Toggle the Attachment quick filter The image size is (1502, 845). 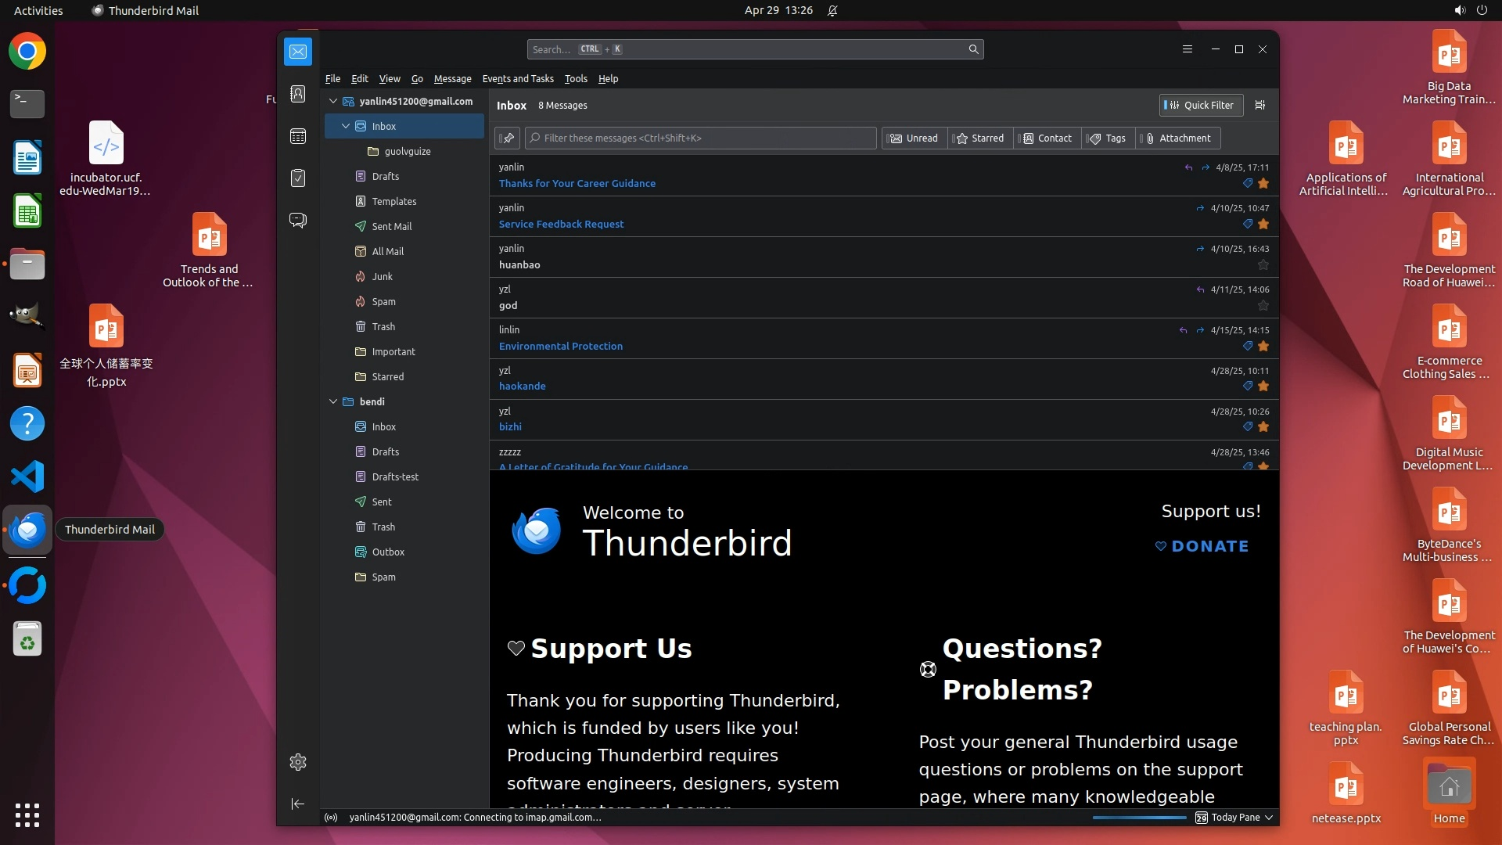(x=1177, y=138)
